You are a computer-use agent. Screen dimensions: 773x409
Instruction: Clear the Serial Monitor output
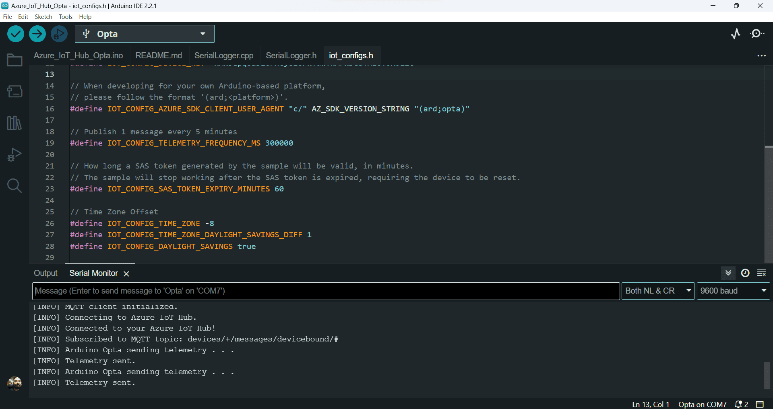[762, 273]
